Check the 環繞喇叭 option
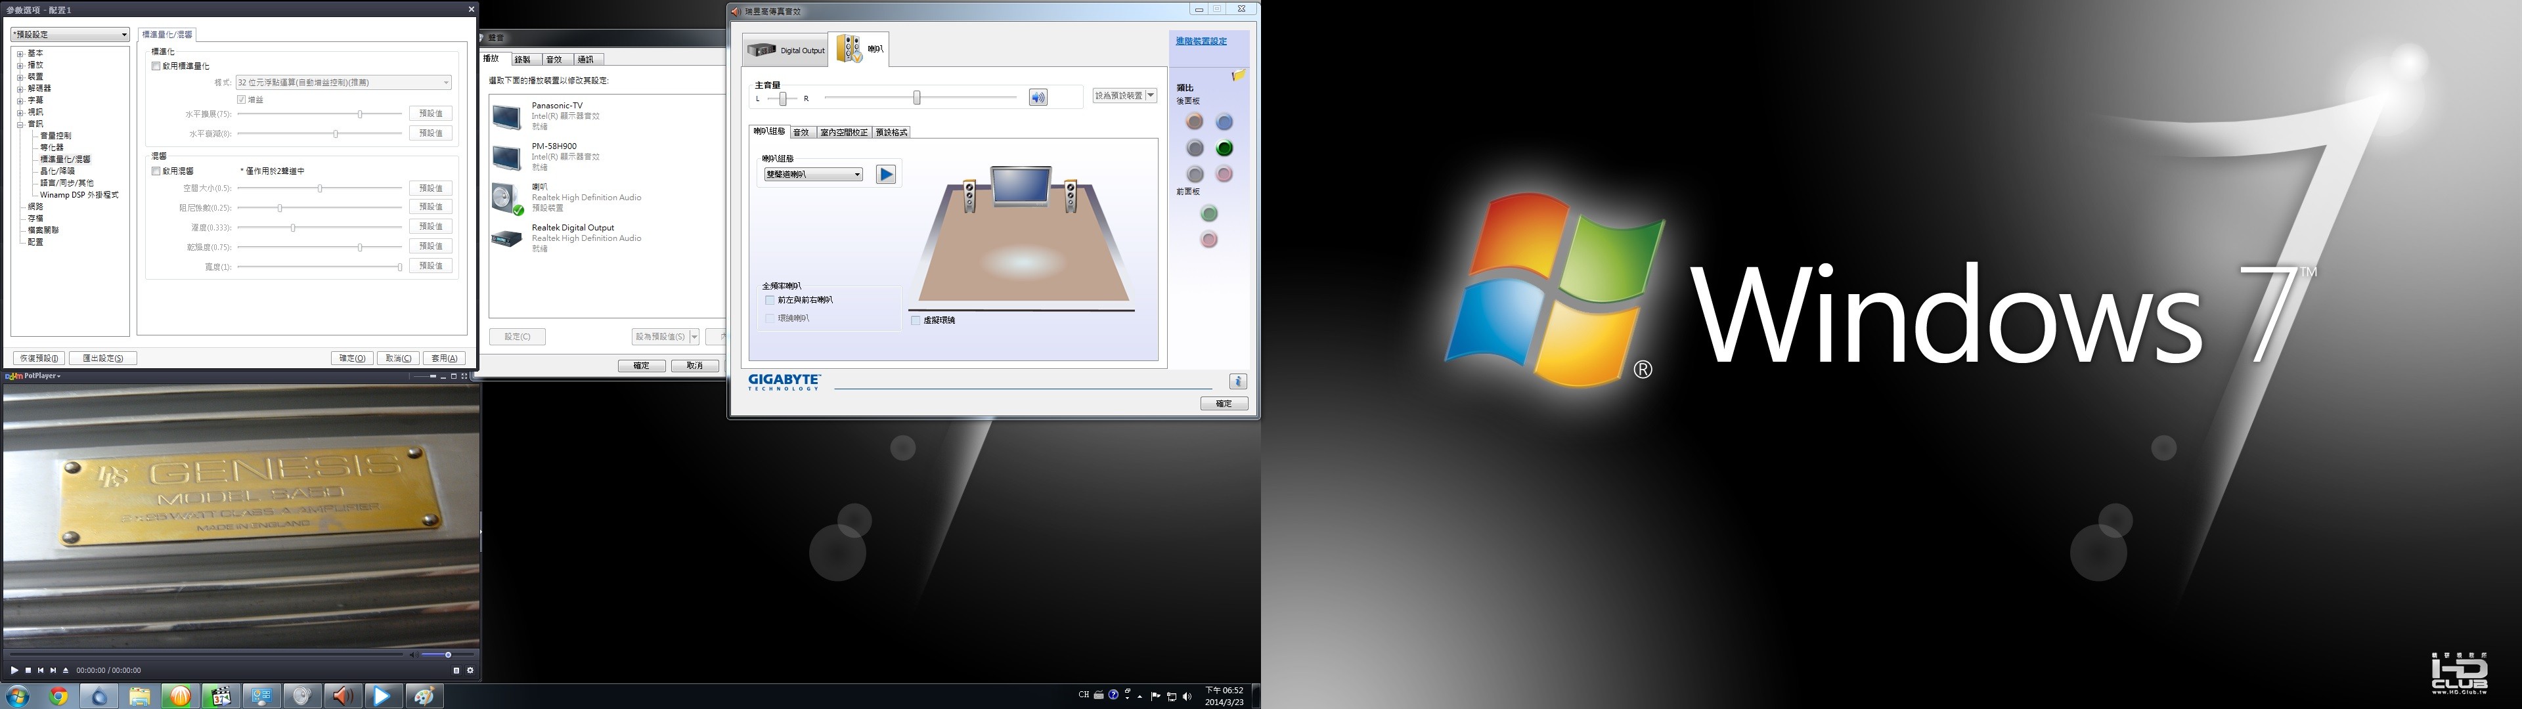The height and width of the screenshot is (709, 2522). 770,318
